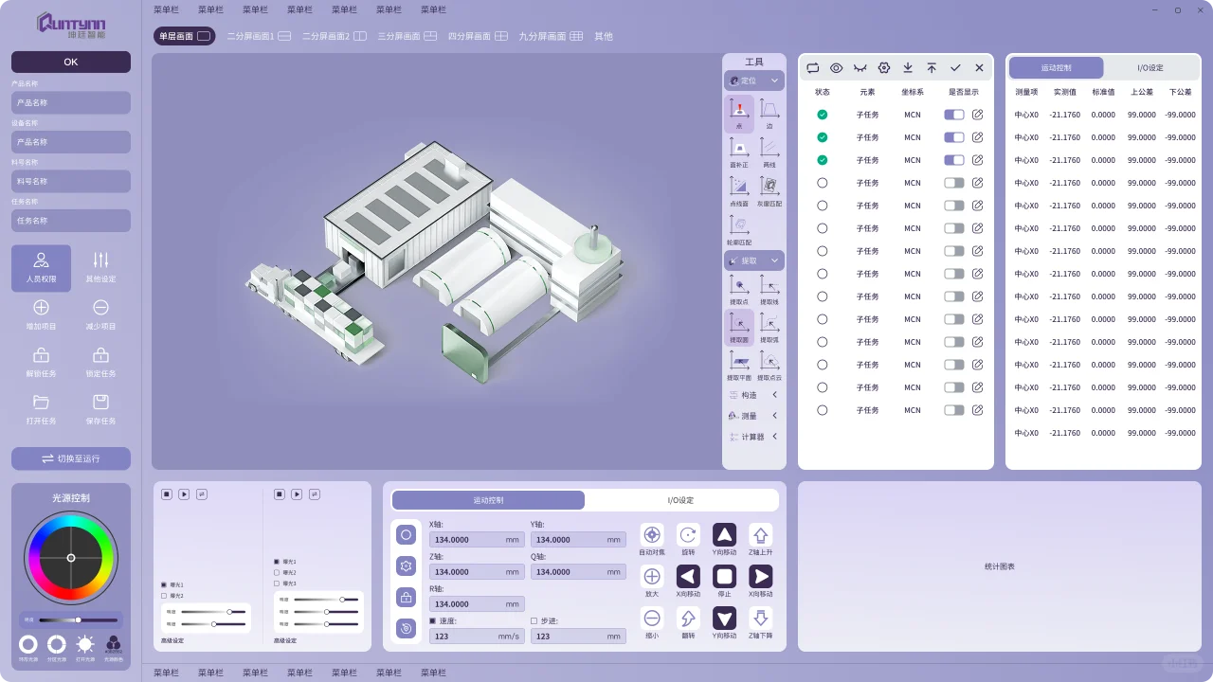Select the 点线面 tool
Image resolution: width=1213 pixels, height=682 pixels.
[739, 191]
